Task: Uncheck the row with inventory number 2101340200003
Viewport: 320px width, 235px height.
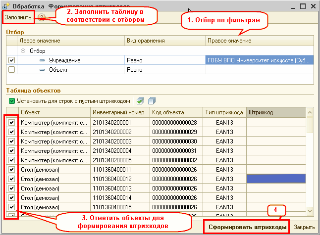Action: [11, 141]
